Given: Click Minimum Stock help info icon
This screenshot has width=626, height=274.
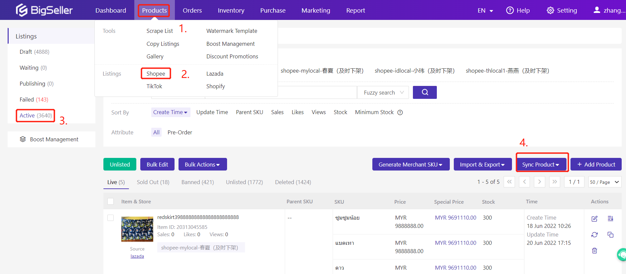Looking at the screenshot, I should tap(400, 112).
